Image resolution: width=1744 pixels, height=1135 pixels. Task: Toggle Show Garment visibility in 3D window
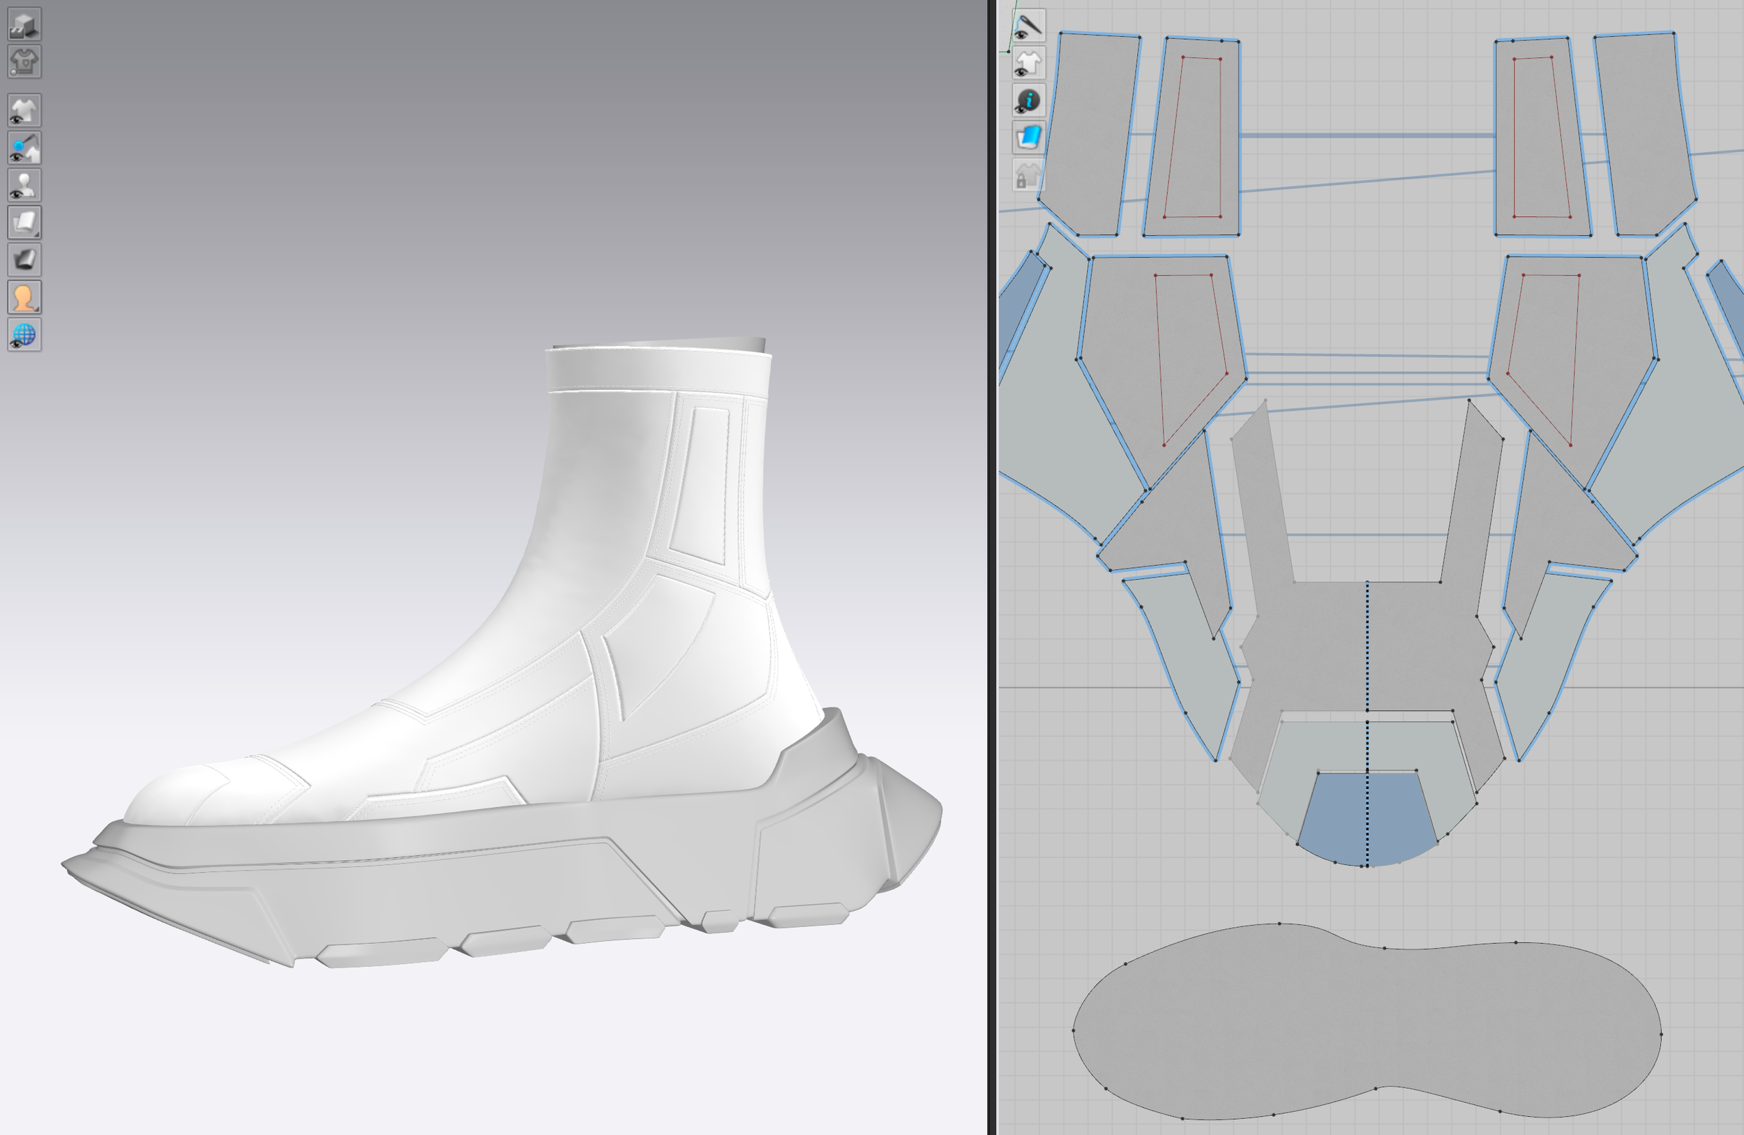(x=24, y=111)
